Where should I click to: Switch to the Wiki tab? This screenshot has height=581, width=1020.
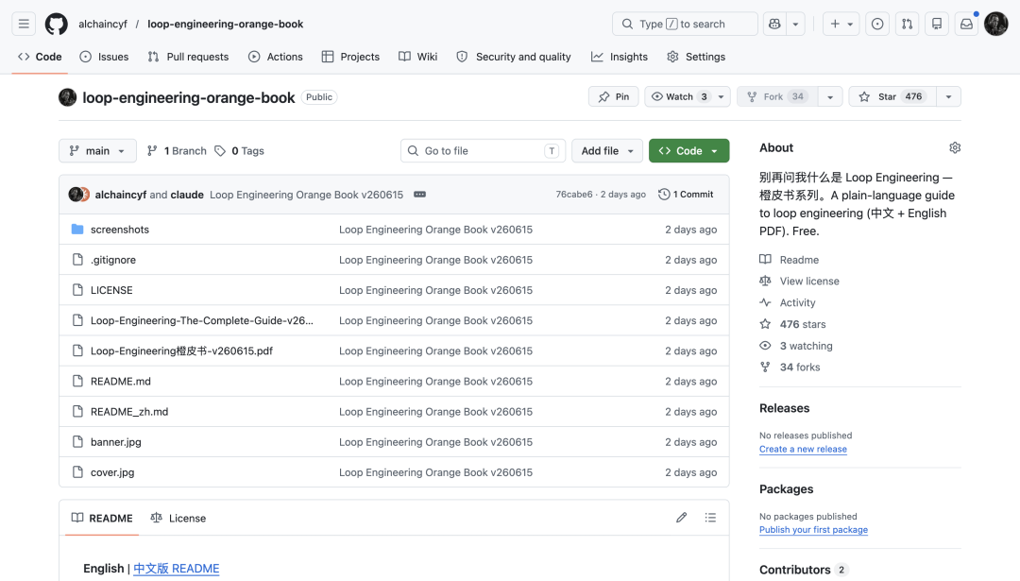417,57
